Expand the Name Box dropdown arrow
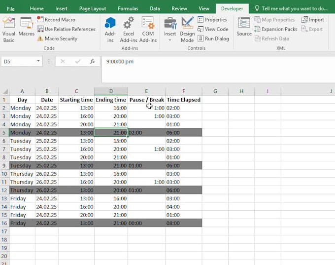 38,61
